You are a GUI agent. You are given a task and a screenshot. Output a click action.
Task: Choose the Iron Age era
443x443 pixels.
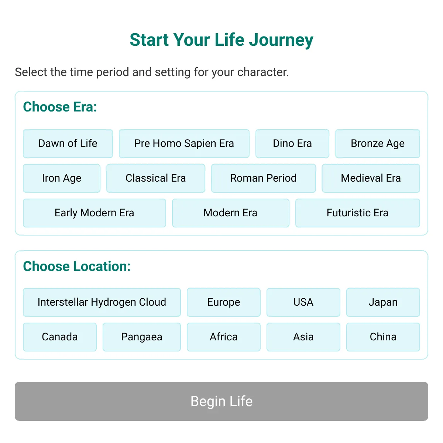point(62,178)
